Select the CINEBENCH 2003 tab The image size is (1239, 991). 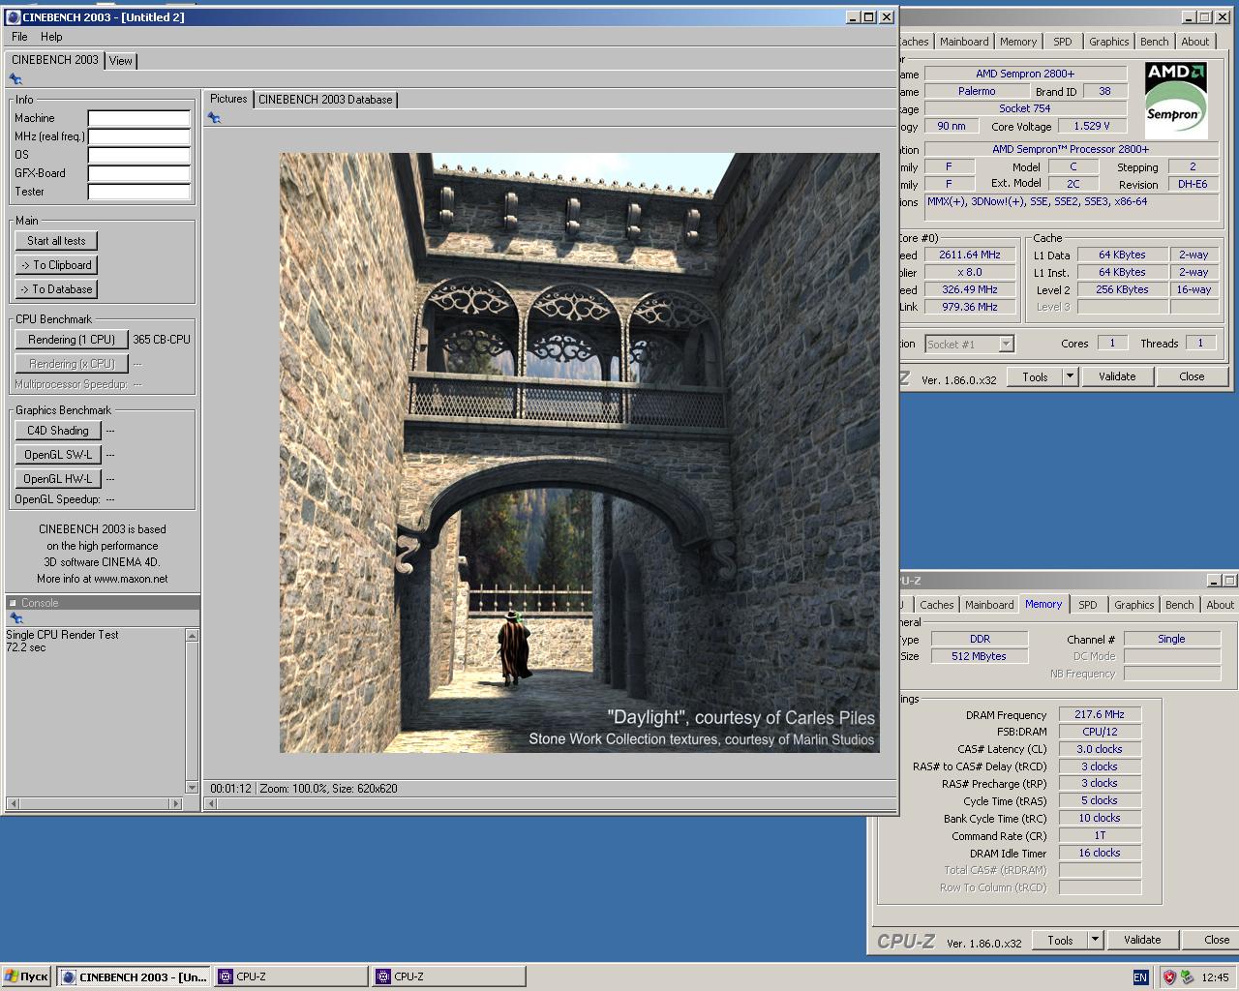[x=55, y=60]
